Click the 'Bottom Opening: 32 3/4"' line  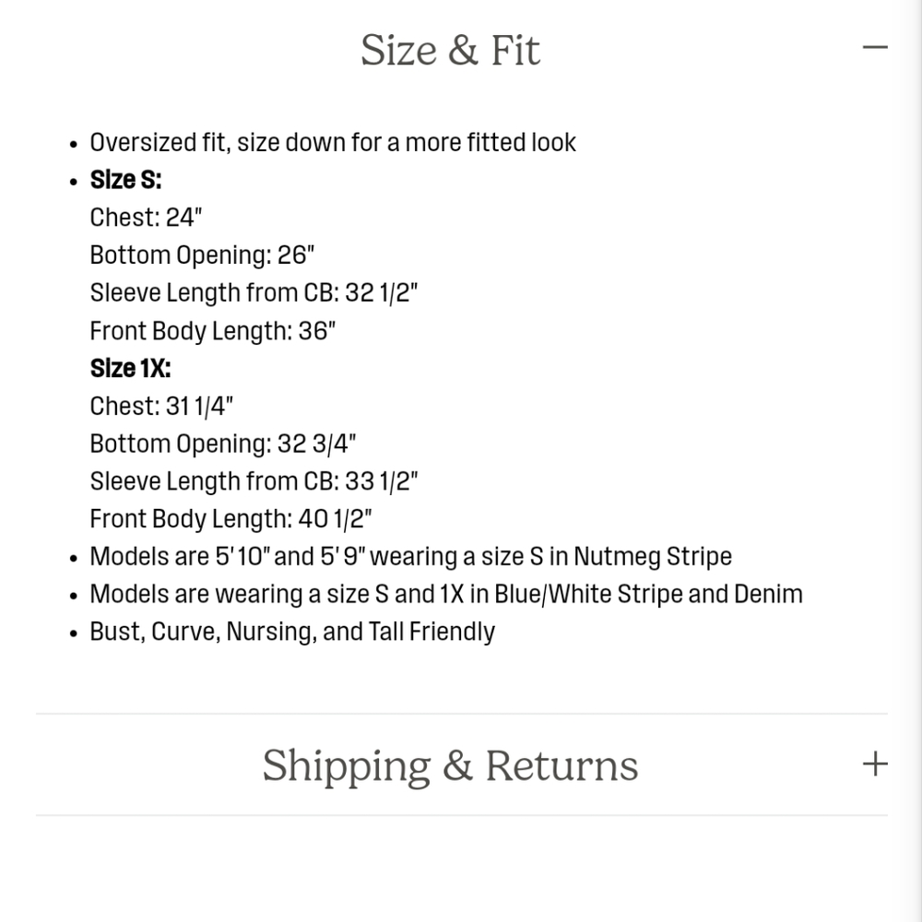coord(223,444)
